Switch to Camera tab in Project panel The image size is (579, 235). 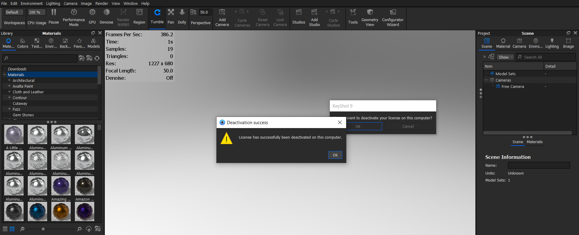[519, 43]
